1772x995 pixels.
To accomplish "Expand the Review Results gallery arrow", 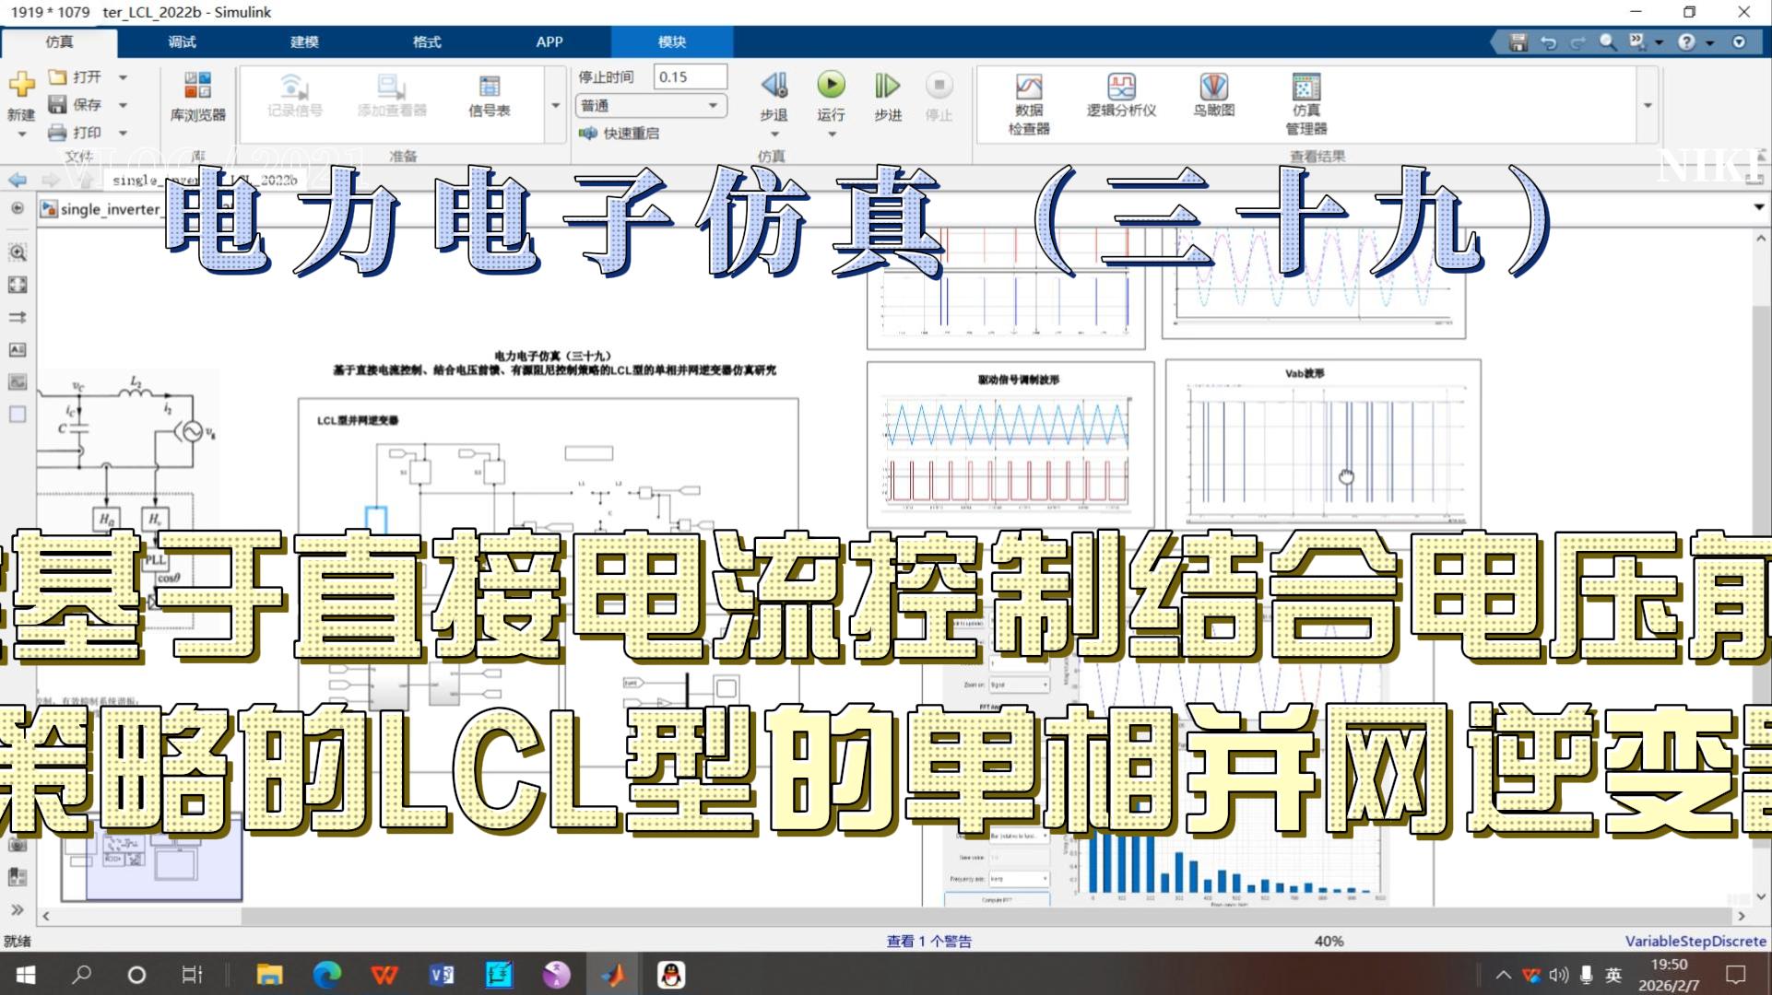I will [1648, 106].
